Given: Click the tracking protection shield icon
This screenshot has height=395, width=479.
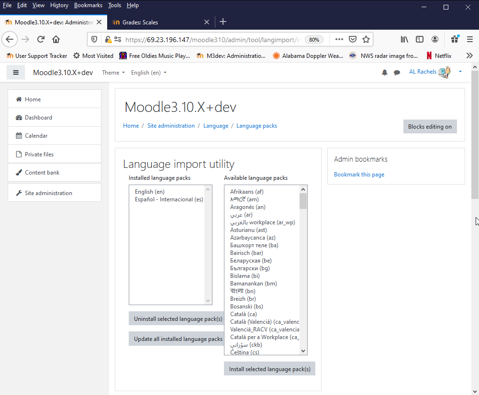Looking at the screenshot, I should 94,39.
